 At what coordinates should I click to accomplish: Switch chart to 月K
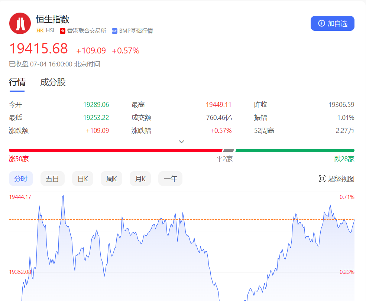pyautogui.click(x=140, y=179)
